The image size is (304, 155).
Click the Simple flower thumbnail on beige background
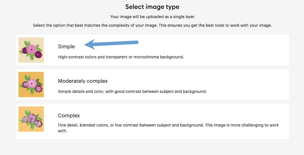coord(31,50)
